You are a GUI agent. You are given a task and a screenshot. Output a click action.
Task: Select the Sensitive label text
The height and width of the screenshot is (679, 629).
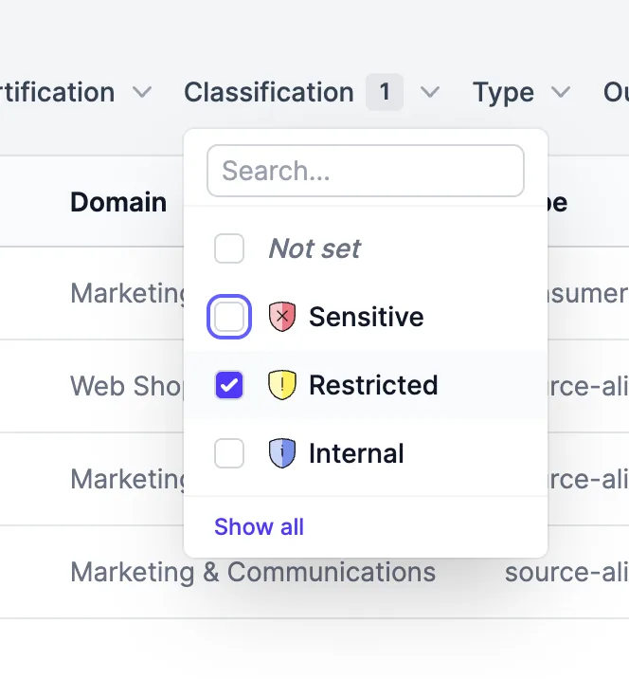tap(367, 317)
